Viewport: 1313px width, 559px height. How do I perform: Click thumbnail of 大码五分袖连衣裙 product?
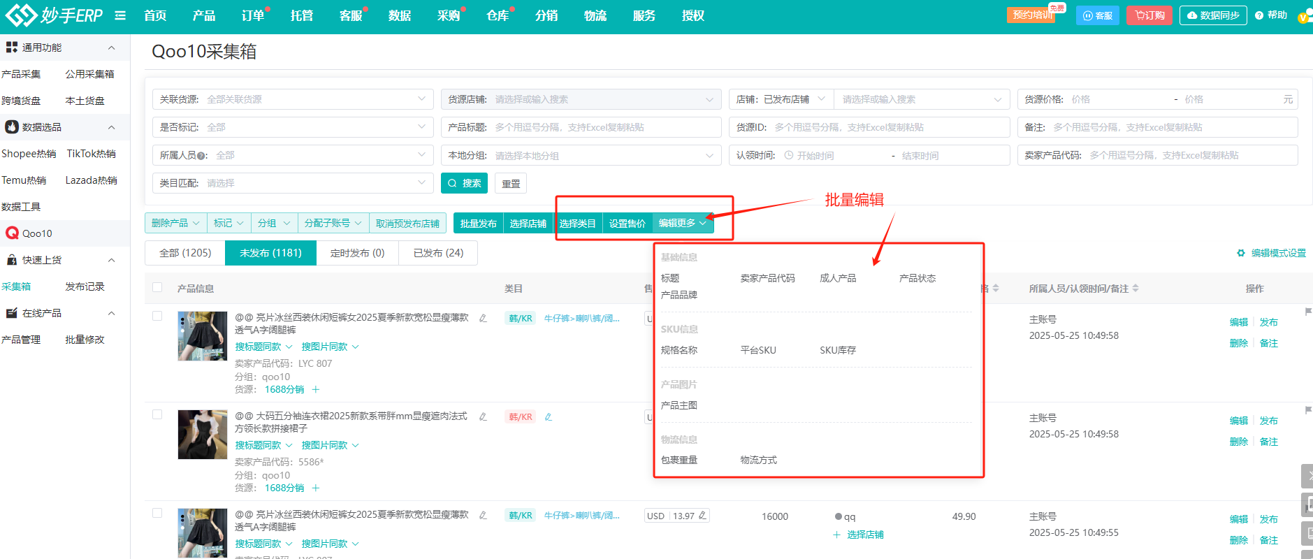(x=203, y=435)
